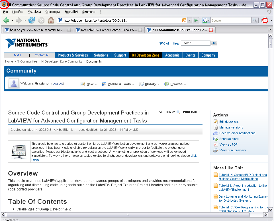This screenshot has width=274, height=221.
Task: Click the shopping cart icon
Action: pyautogui.click(x=161, y=43)
